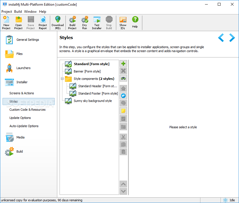Open the Build menu
Viewport: 239px width, 203px height.
coord(18,12)
